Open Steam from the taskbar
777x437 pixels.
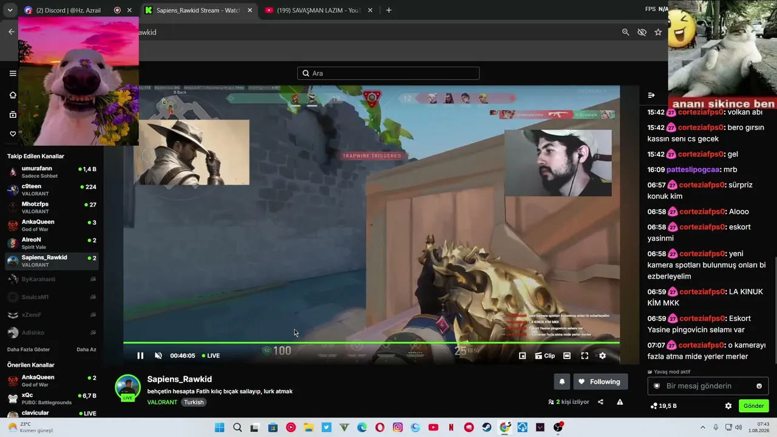click(487, 427)
